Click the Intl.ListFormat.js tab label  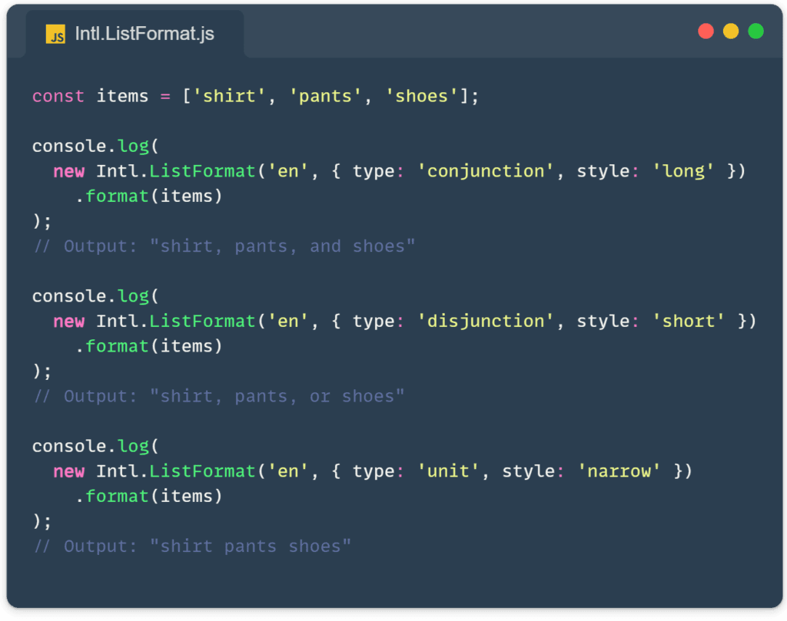(143, 34)
